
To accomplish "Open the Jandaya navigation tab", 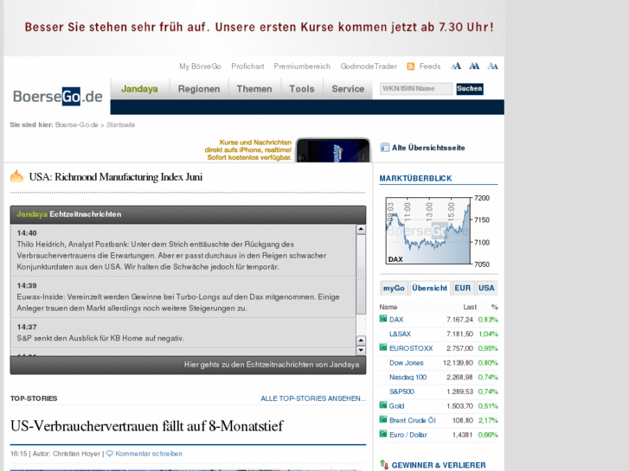I will coord(139,89).
